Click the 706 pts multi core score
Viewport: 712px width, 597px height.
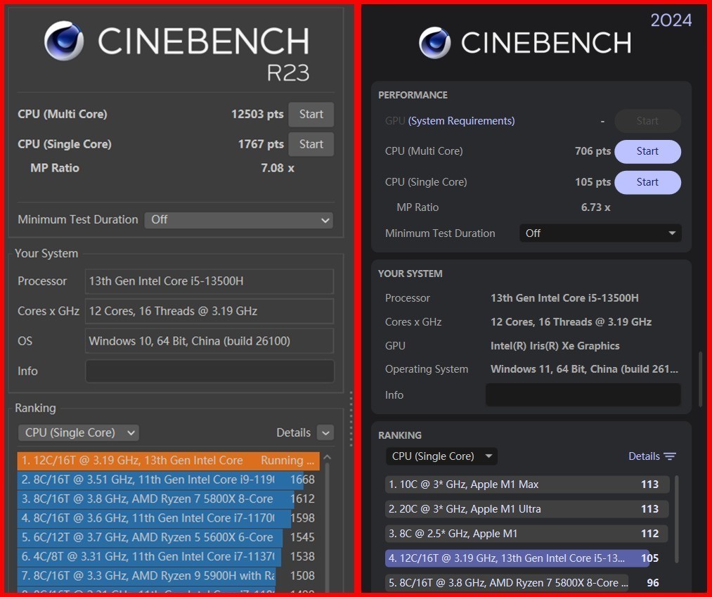pos(593,151)
